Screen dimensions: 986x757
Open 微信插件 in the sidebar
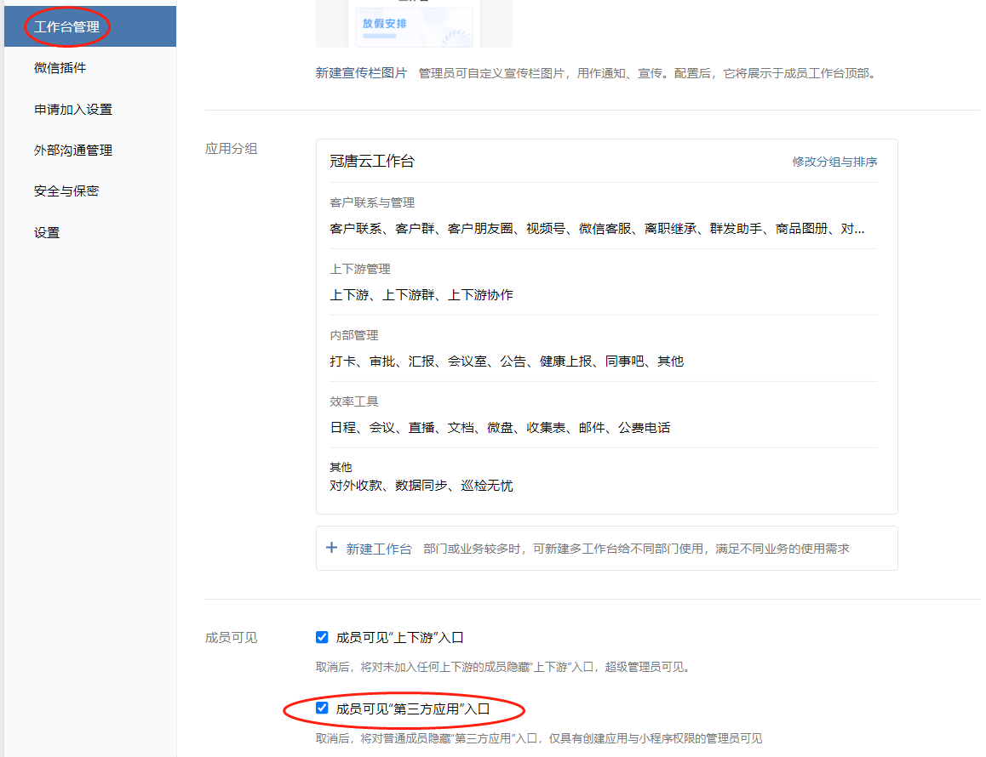(60, 68)
